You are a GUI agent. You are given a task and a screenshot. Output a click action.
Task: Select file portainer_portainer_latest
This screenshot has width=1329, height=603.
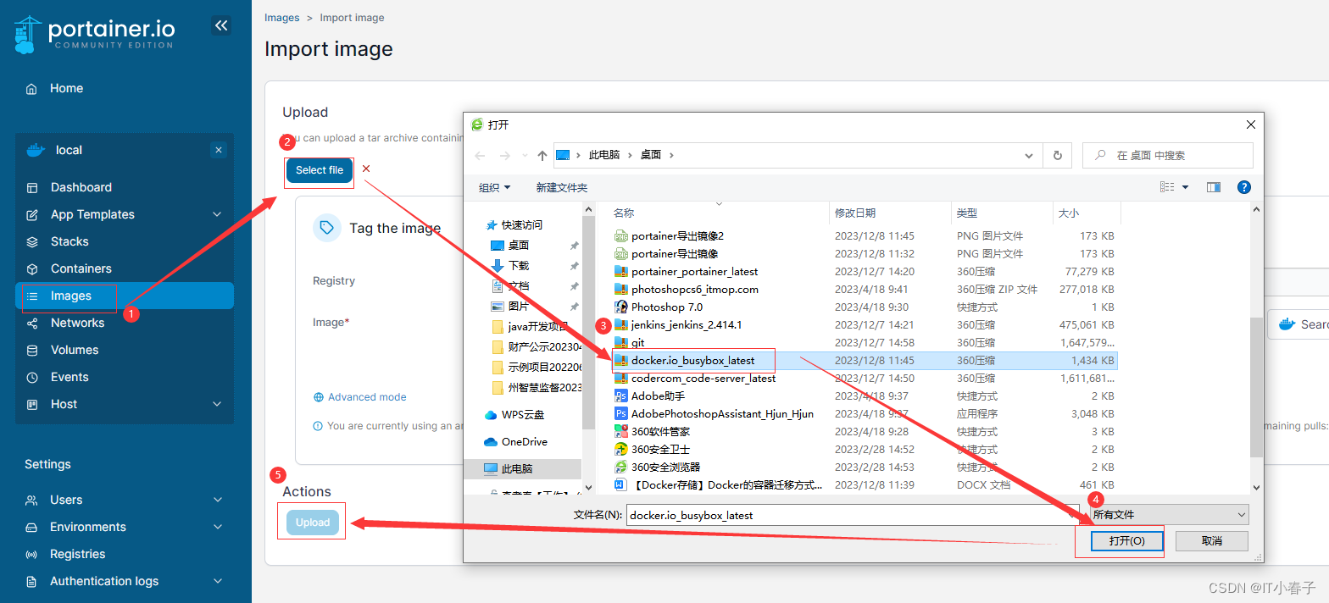(694, 272)
